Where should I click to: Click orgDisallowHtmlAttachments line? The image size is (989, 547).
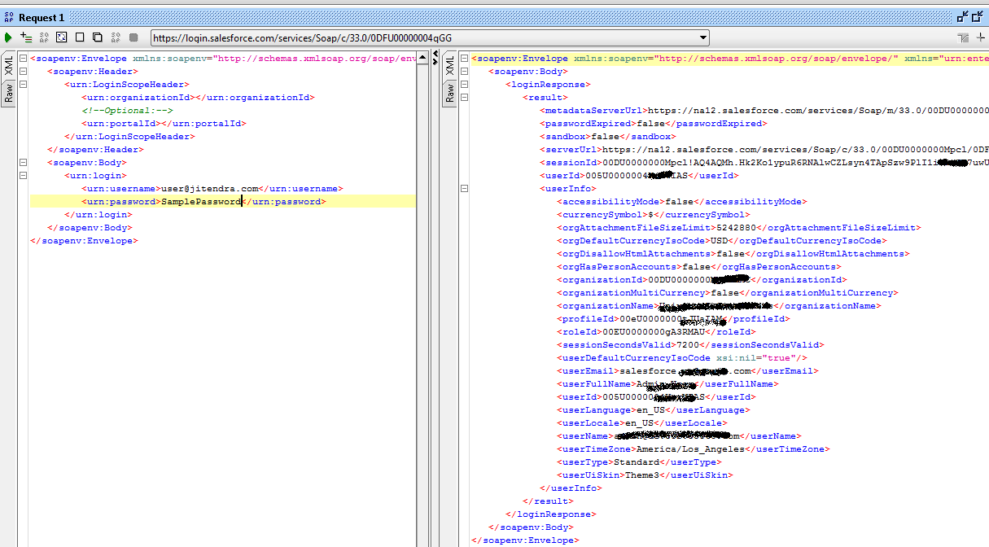click(x=733, y=254)
